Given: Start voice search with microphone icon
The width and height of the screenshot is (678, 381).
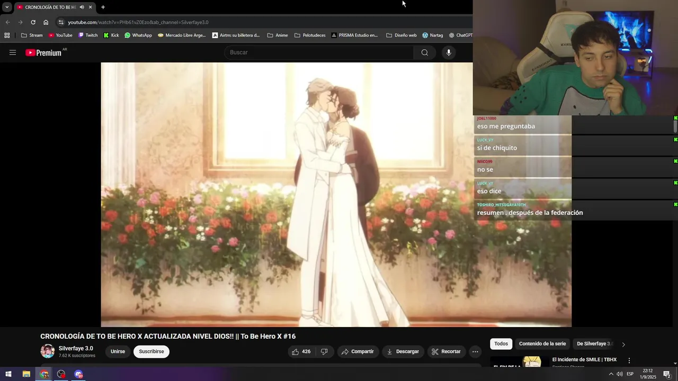Looking at the screenshot, I should 449,52.
